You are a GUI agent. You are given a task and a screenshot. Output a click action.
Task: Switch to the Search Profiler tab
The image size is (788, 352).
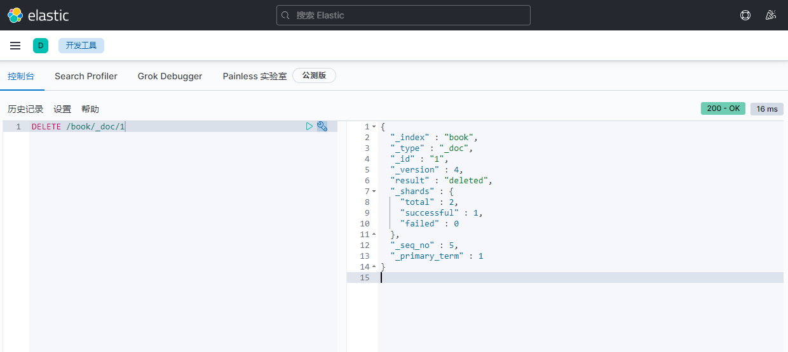point(86,76)
